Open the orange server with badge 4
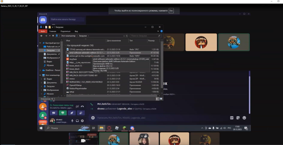 pyautogui.click(x=43, y=107)
